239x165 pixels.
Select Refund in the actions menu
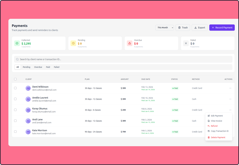point(214,126)
